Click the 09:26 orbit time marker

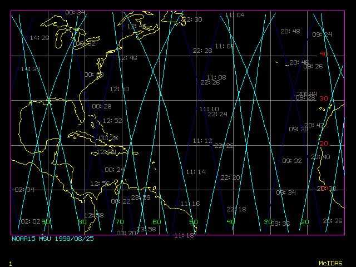(313, 66)
